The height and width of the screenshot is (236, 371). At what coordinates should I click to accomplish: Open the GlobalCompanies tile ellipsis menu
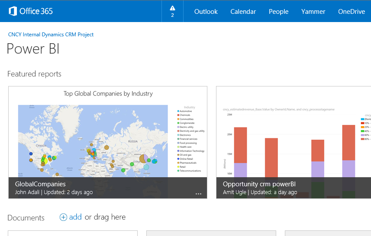tap(198, 194)
